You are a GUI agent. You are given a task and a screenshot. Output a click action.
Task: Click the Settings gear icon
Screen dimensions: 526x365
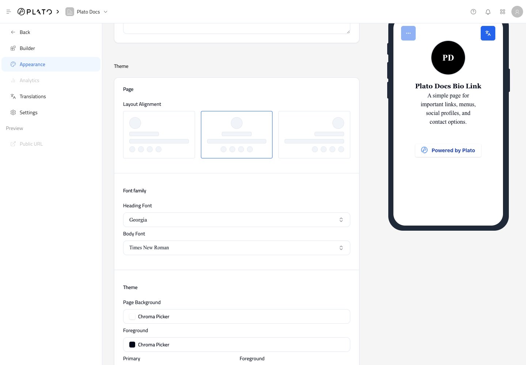tap(13, 112)
